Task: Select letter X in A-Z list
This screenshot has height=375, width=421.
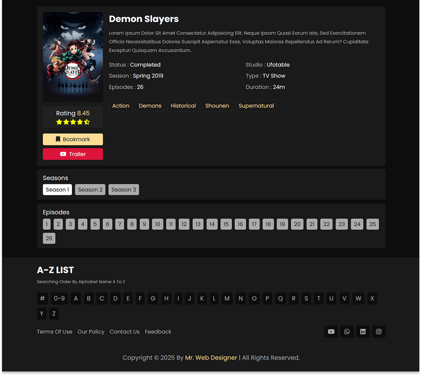Action: 372,299
